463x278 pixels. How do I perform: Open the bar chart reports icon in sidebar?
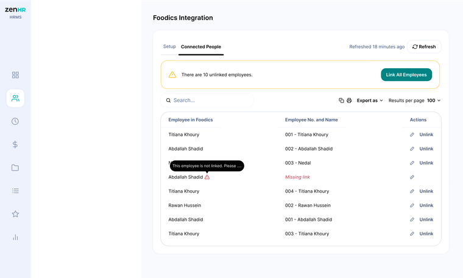click(x=15, y=237)
